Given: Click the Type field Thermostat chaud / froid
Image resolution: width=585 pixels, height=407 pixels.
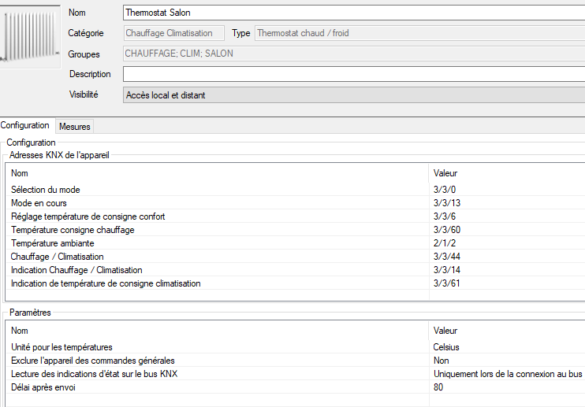Looking at the screenshot, I should click(419, 33).
